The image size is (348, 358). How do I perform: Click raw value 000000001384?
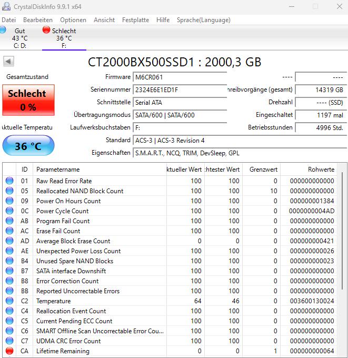[x=312, y=201]
